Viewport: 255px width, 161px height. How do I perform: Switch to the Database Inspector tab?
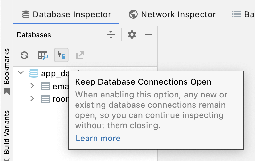tap(66, 14)
